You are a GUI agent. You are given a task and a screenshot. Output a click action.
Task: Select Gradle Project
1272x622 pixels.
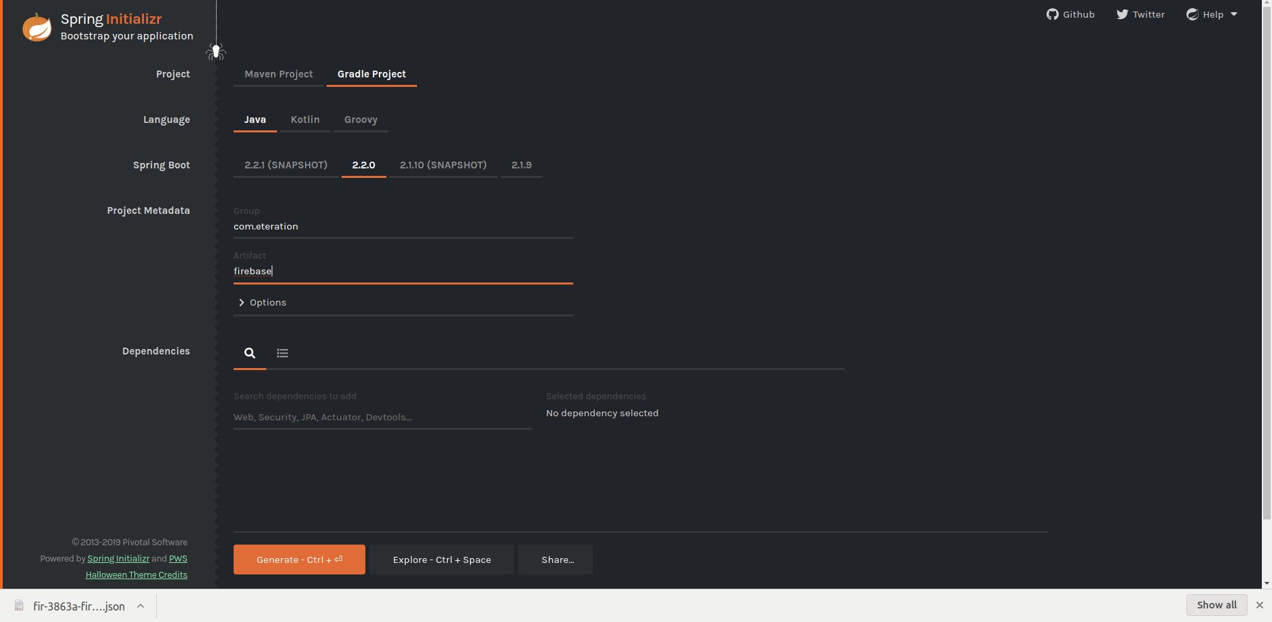tap(371, 74)
